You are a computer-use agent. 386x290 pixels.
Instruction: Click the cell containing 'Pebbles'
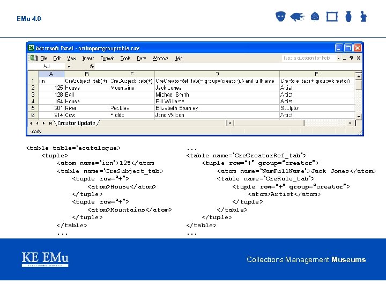[132, 108]
